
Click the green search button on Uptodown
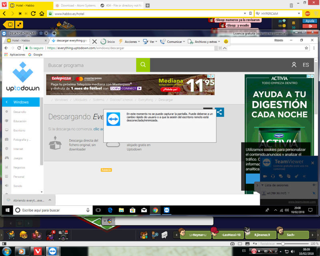click(143, 65)
